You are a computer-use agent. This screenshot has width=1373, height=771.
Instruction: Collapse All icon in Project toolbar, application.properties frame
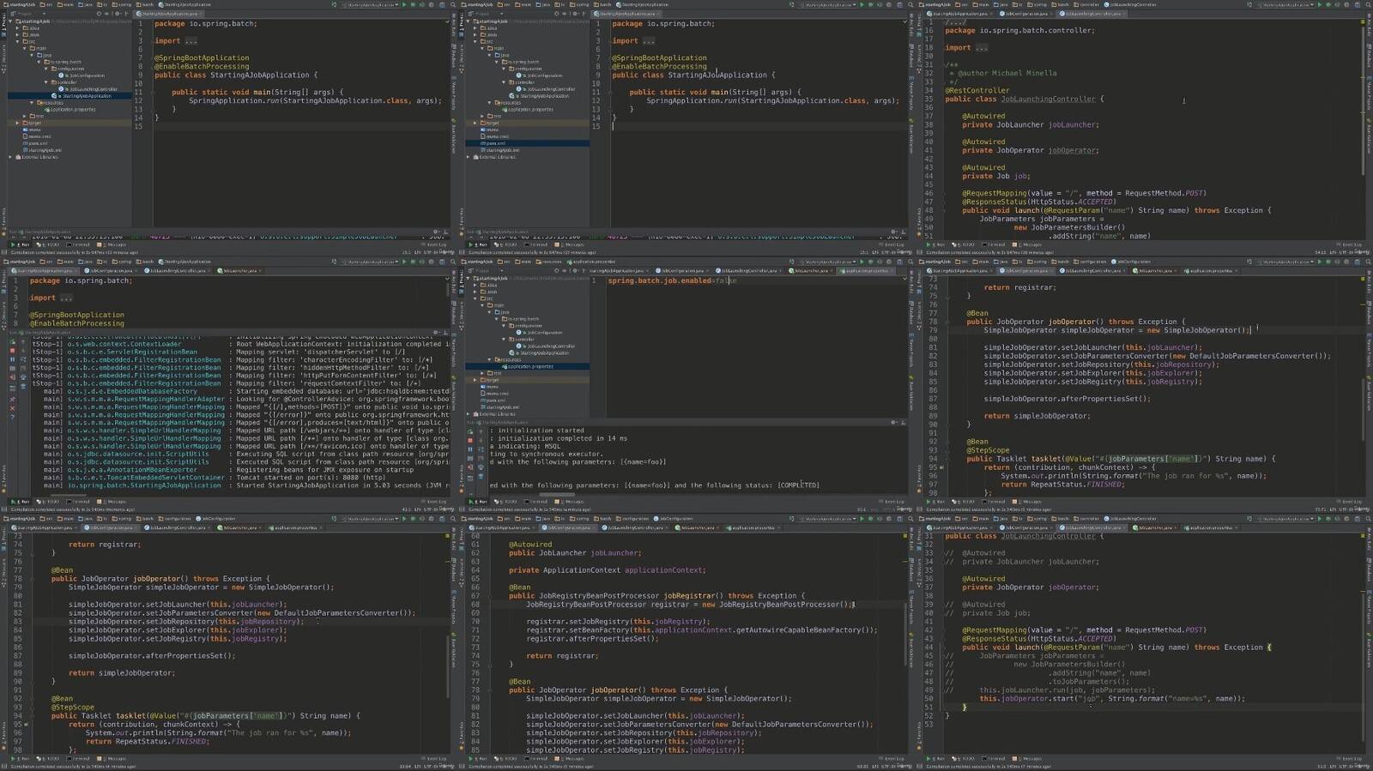point(565,270)
